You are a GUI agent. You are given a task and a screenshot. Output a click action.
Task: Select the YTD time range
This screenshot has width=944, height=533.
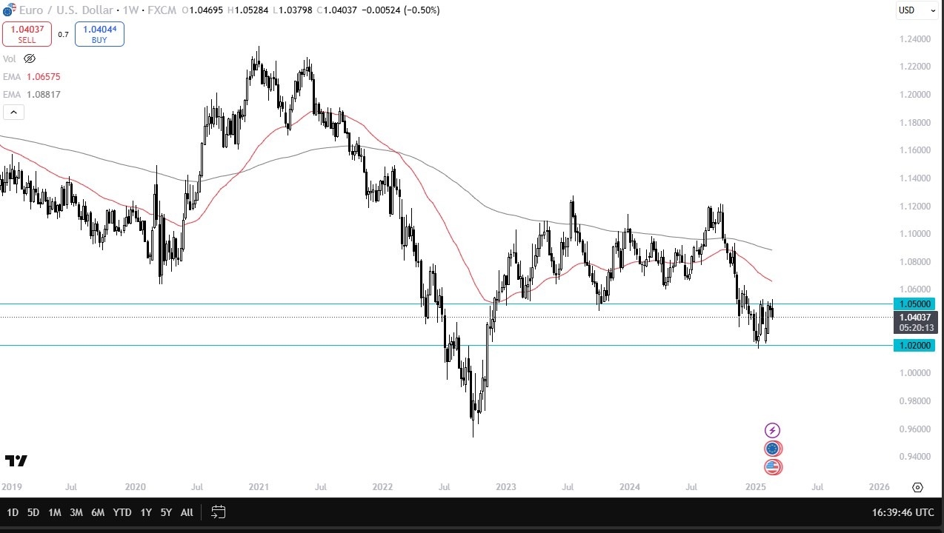[x=122, y=512]
